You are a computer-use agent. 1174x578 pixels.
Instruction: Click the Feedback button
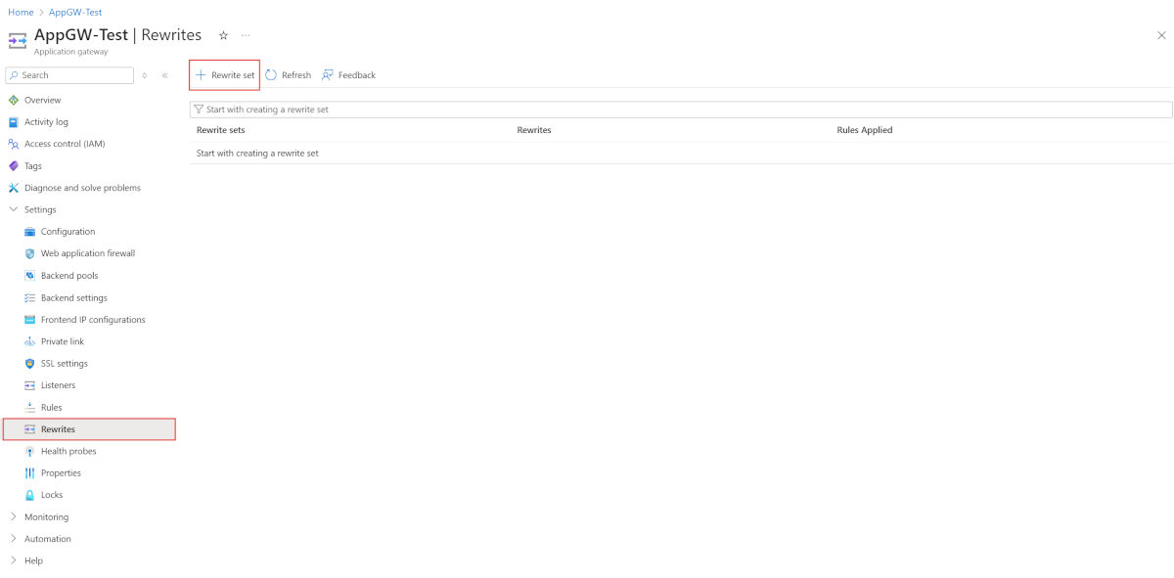click(x=349, y=75)
